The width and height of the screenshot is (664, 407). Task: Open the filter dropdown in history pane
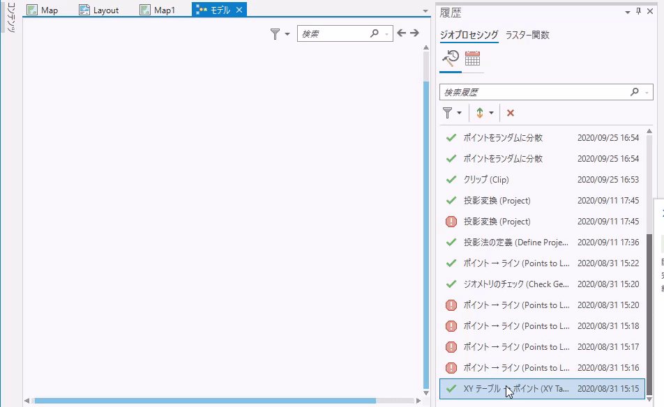point(452,113)
